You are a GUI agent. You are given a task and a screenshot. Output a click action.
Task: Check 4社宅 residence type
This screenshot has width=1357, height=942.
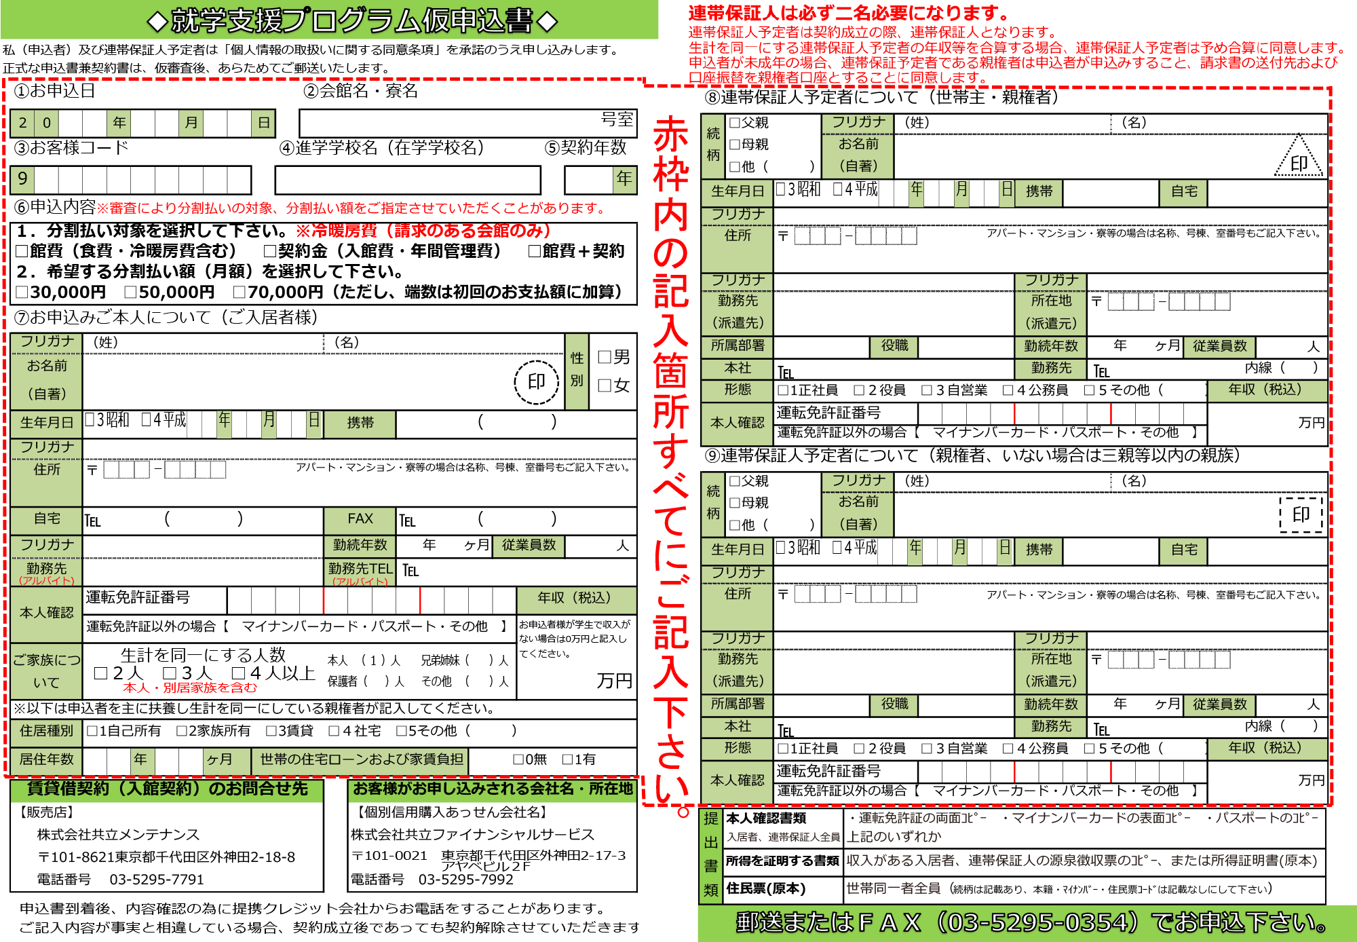(x=334, y=730)
